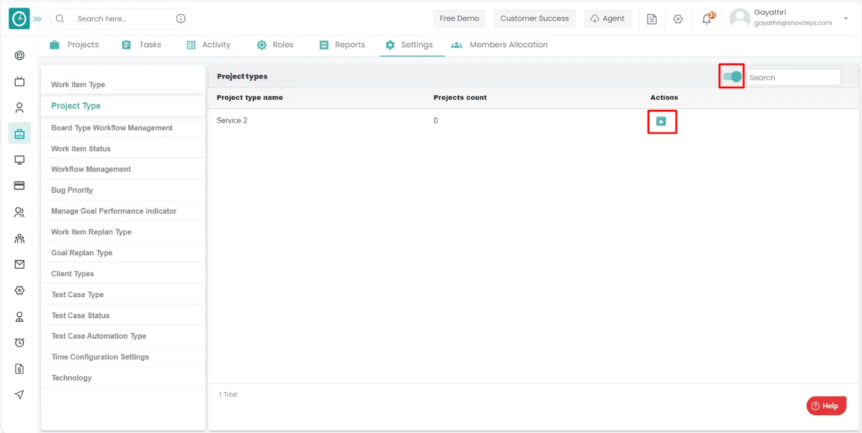
Task: Open the Projects tab
Action: point(74,45)
